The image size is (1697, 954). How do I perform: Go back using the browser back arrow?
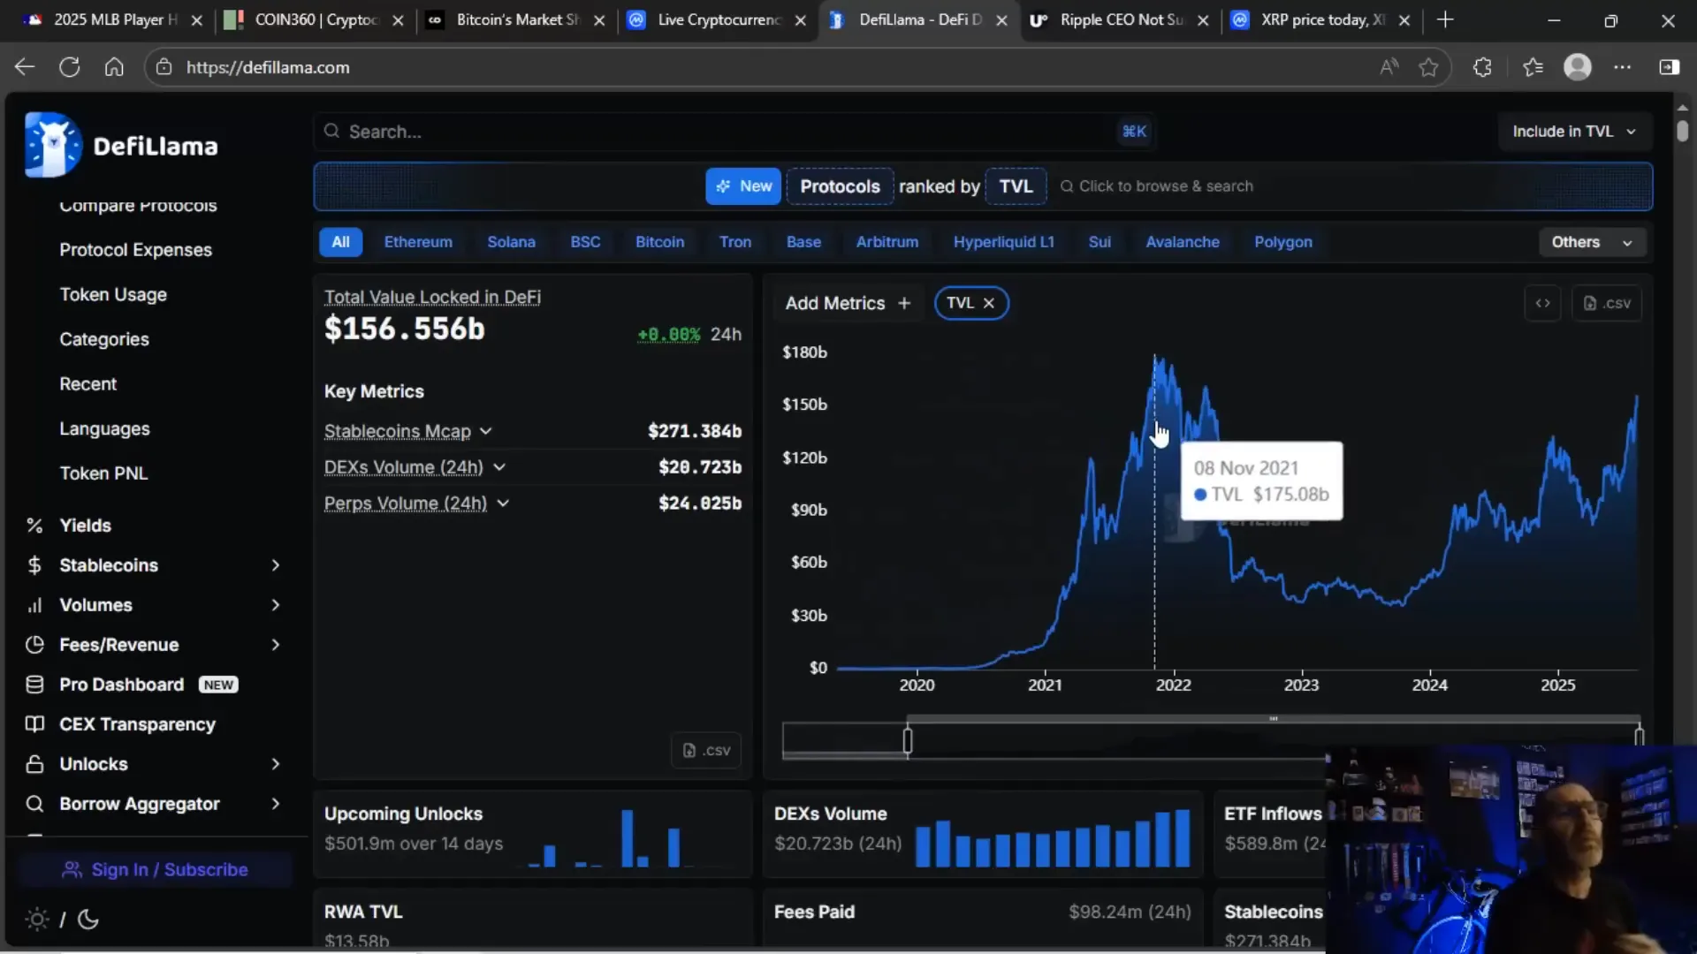tap(25, 67)
